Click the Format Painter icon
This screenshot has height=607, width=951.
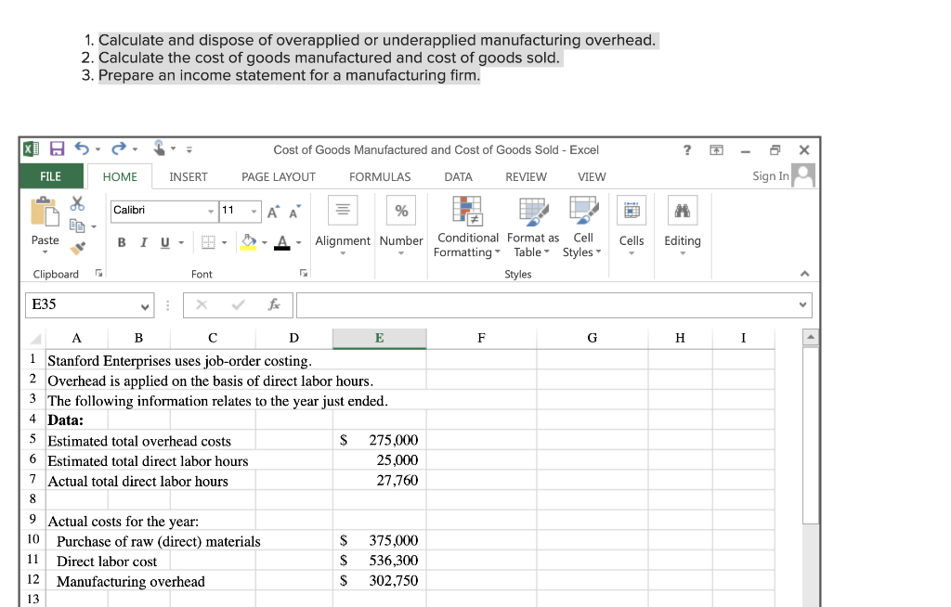[76, 247]
